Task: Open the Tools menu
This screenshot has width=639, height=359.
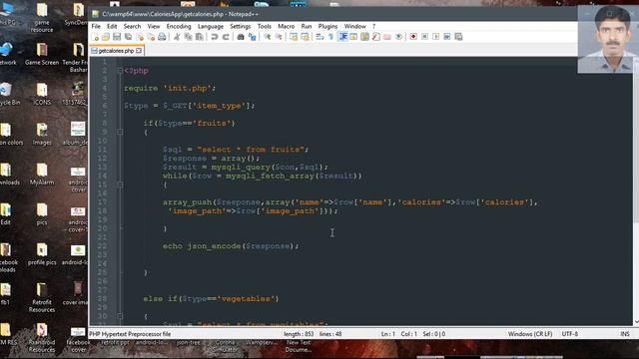Action: coord(264,26)
